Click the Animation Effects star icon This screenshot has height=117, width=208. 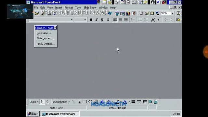(x=178, y=20)
